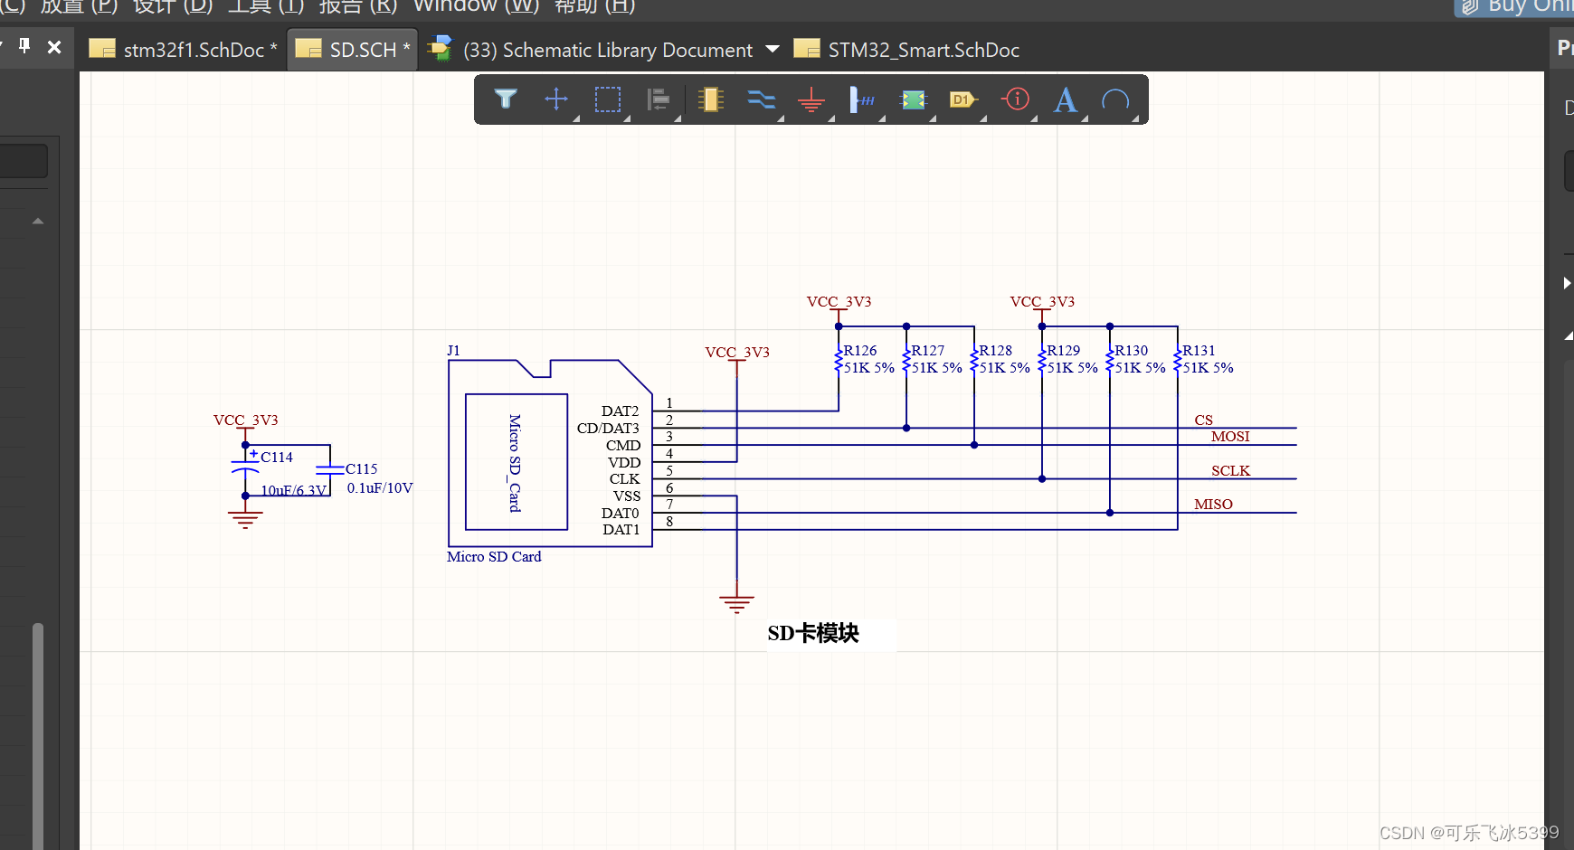This screenshot has height=850, width=1574.
Task: Expand the right panel triangle arrow
Action: pyautogui.click(x=1567, y=283)
